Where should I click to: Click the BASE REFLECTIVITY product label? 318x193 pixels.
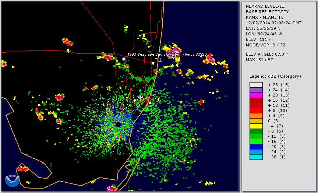click(x=267, y=12)
